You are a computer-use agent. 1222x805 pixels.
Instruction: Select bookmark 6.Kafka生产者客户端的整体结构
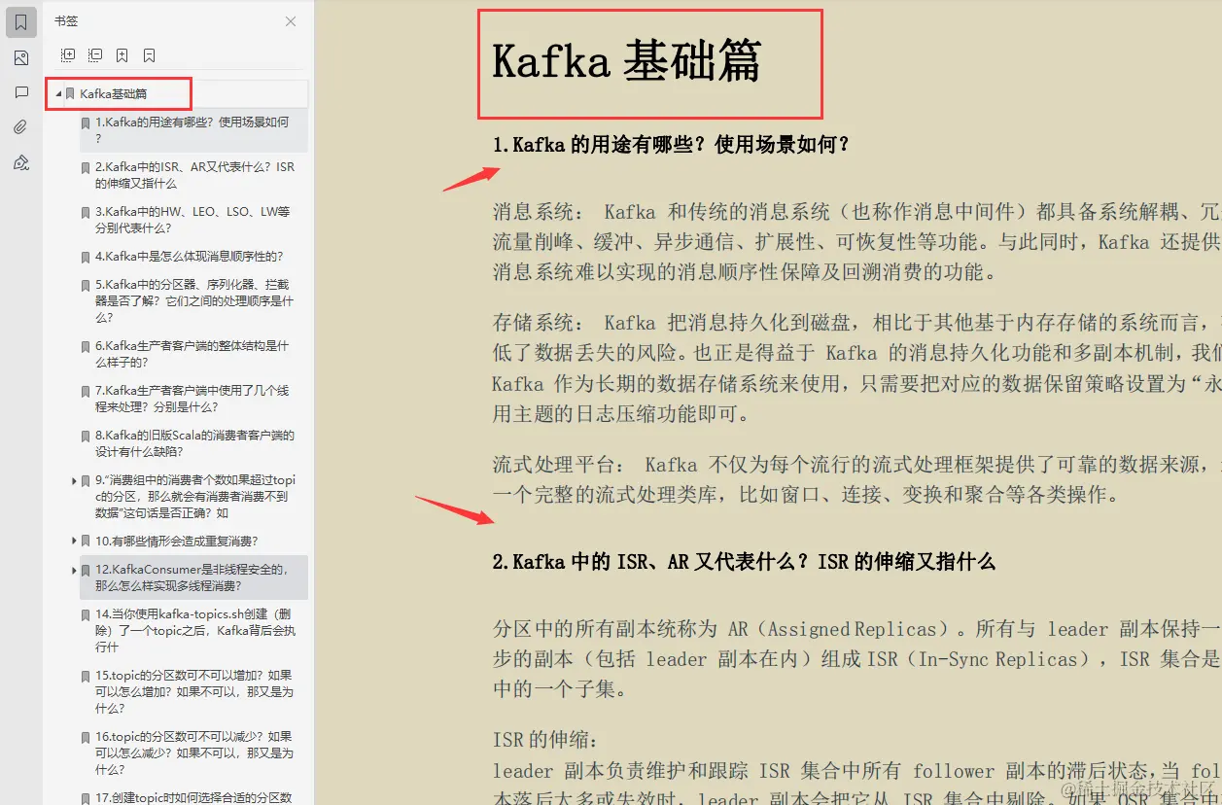click(192, 354)
